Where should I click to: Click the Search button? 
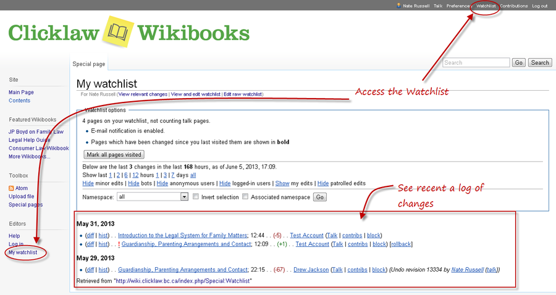coord(539,62)
